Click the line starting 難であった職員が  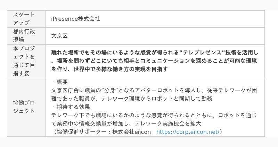[x=132, y=99]
